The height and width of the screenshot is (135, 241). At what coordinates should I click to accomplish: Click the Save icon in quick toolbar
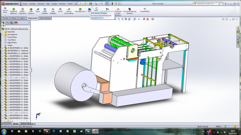coord(91,4)
